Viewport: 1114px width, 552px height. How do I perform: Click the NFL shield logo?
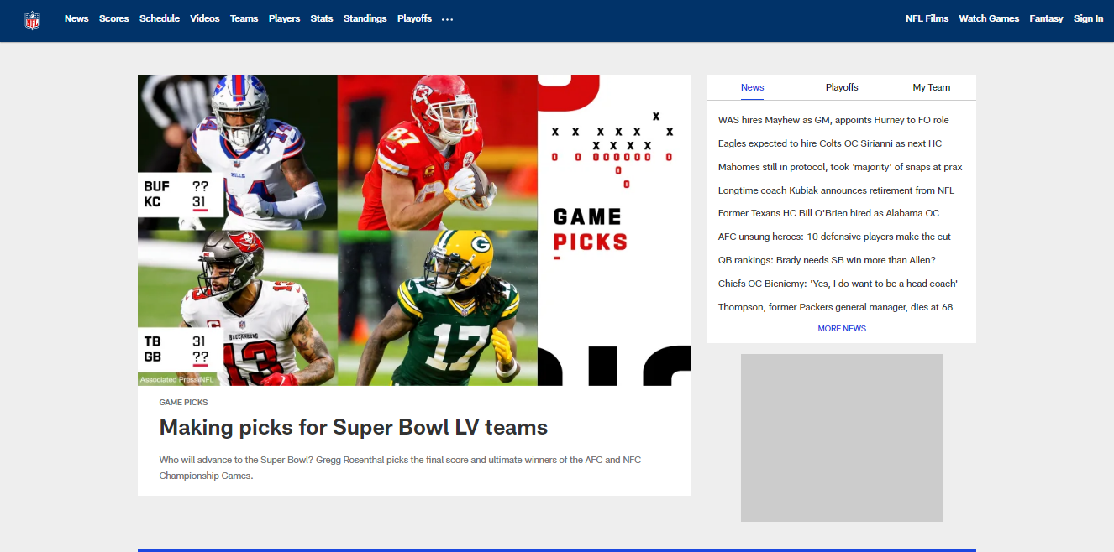tap(32, 19)
